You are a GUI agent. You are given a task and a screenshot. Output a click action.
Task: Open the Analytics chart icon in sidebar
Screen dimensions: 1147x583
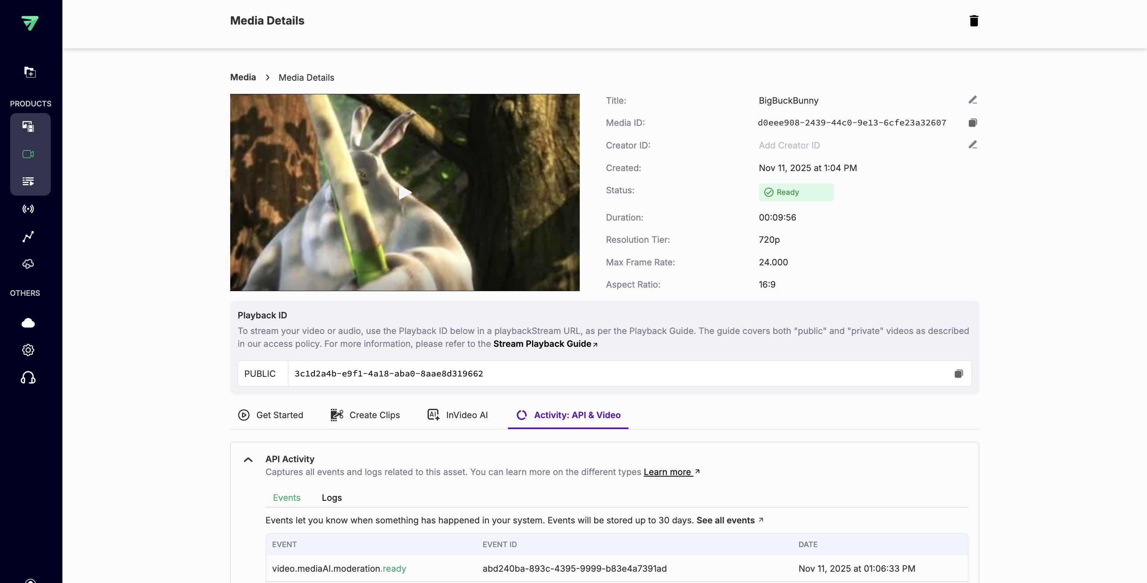click(28, 237)
